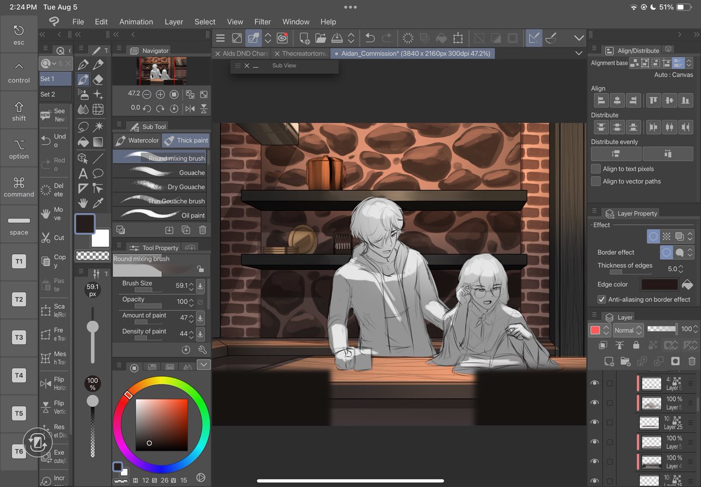
Task: Toggle the Border effect button in Layer Property
Action: point(654,236)
